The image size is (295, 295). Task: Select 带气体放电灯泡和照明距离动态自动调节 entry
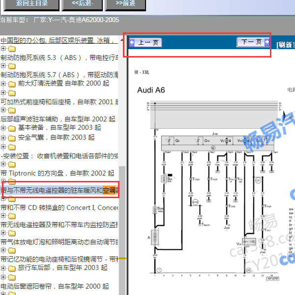point(59,242)
